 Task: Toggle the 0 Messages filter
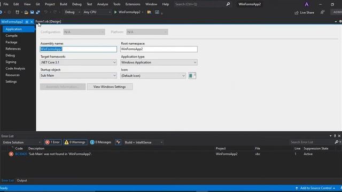coord(100,142)
